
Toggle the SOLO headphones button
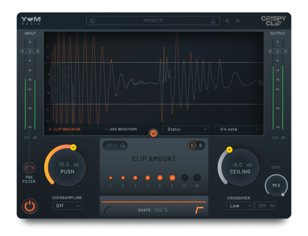[115, 146]
